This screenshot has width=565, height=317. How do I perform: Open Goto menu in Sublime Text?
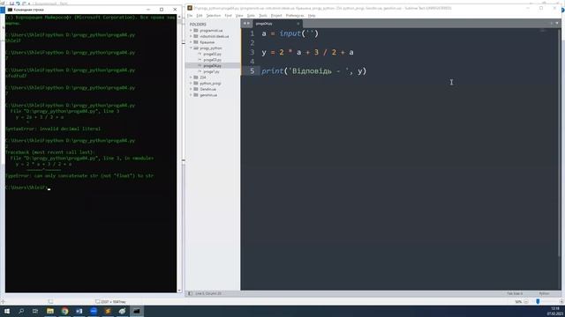(x=251, y=16)
